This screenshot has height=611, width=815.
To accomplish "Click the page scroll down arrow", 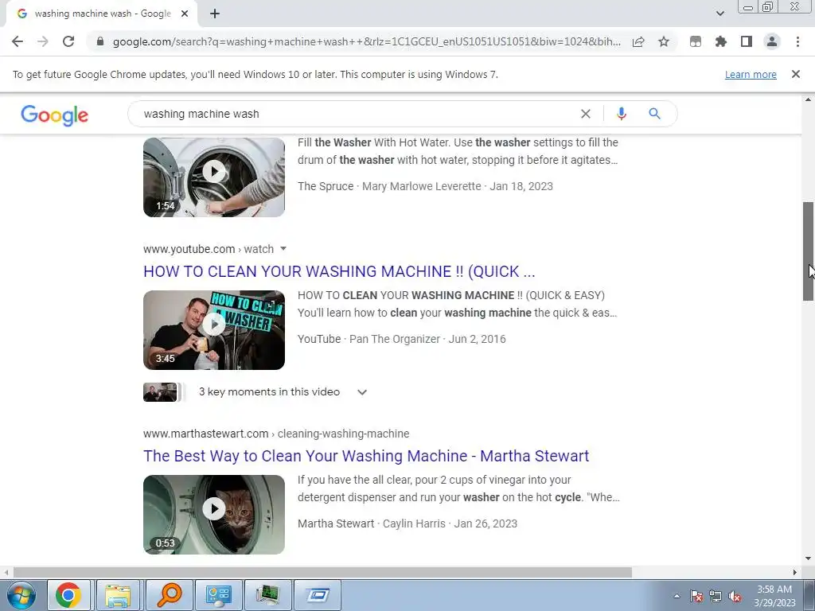I will coord(808,558).
